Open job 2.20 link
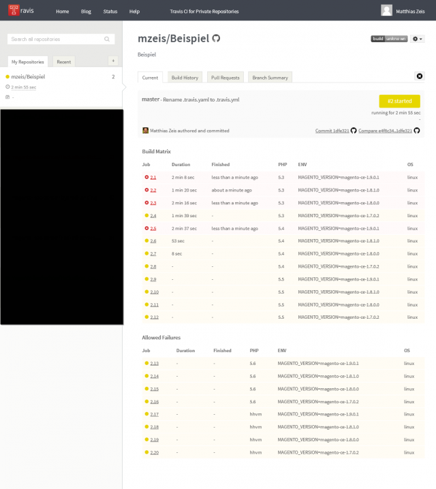Image resolution: width=436 pixels, height=489 pixels. [x=155, y=452]
